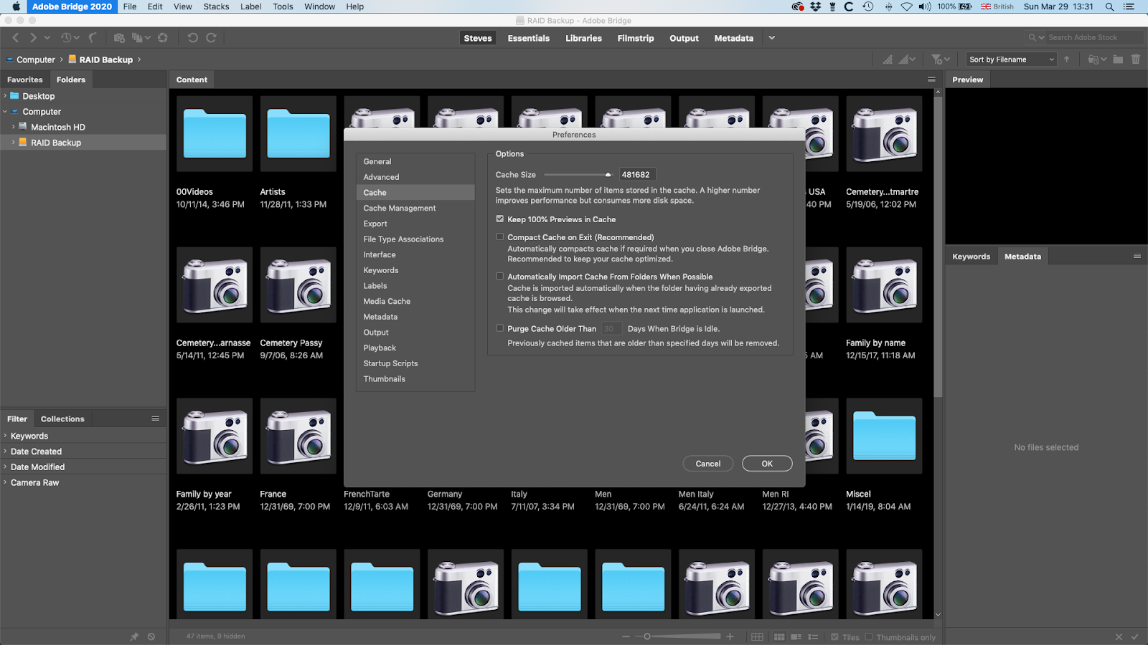Click the boomerang return-to-app icon
This screenshot has width=1148, height=645.
pyautogui.click(x=93, y=38)
